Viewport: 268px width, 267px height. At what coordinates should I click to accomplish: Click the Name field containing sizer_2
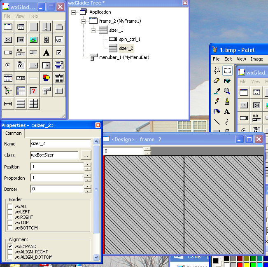[61, 144]
